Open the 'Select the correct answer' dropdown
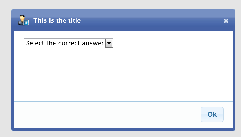This screenshot has height=137, width=241. [69, 43]
